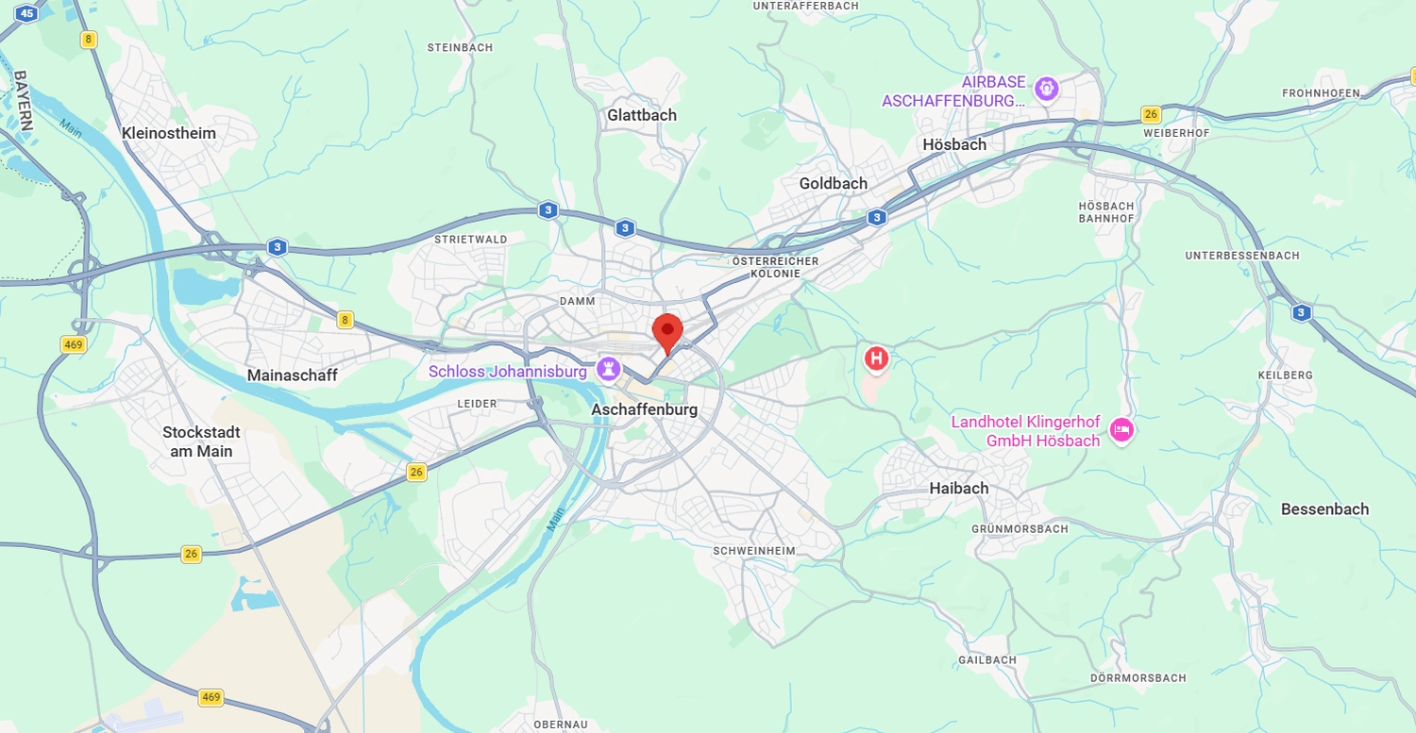Select the Glattbach town label
This screenshot has height=733, width=1416.
pos(642,115)
